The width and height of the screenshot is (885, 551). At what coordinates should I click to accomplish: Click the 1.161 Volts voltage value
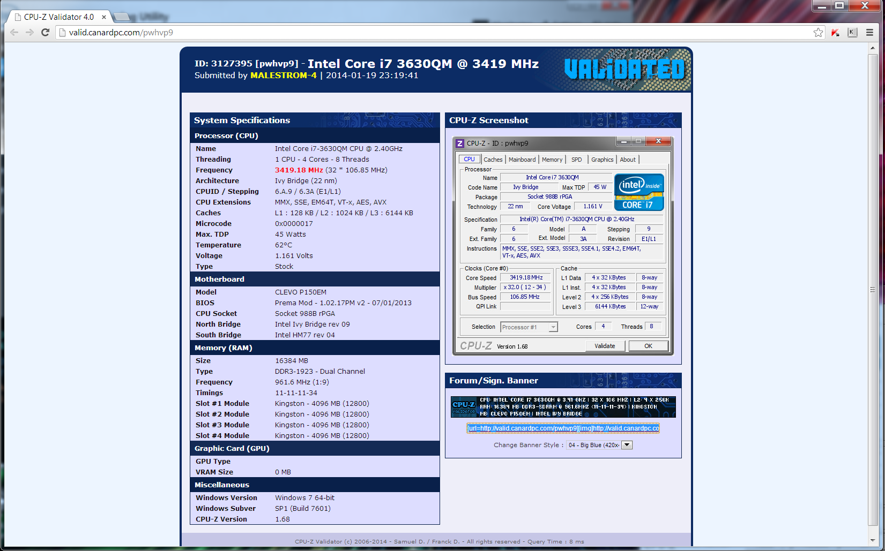[x=294, y=255]
